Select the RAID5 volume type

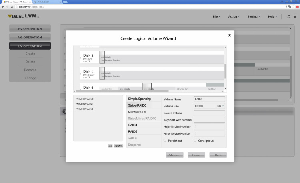(x=133, y=131)
